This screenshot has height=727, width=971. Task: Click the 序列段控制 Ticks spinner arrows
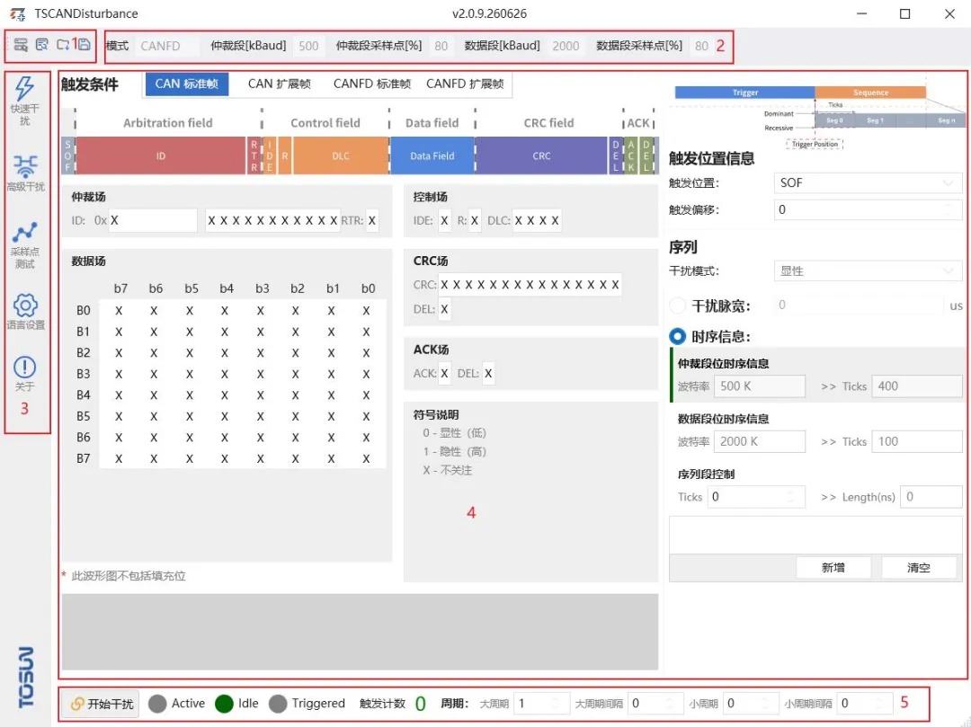coord(791,497)
